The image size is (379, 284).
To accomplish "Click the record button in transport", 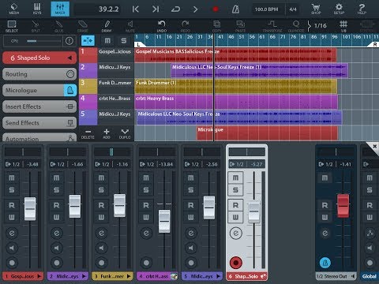I will point(216,9).
